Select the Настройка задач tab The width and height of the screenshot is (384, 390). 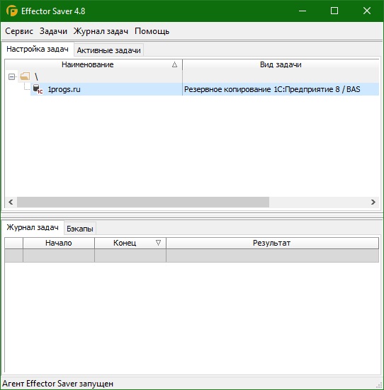click(38, 49)
